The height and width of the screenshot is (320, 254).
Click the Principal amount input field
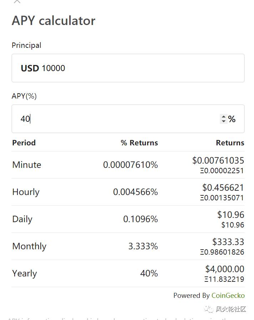pyautogui.click(x=143, y=68)
